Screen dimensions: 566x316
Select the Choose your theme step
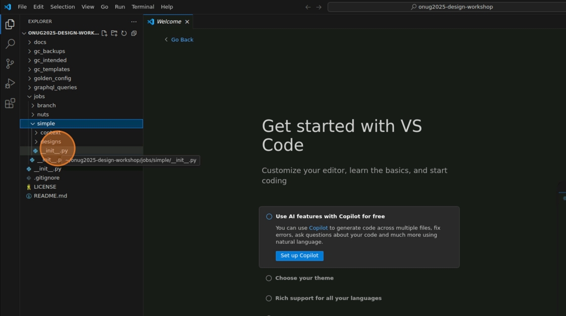(x=304, y=278)
